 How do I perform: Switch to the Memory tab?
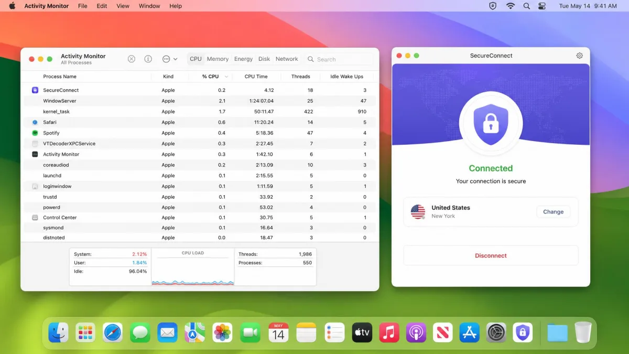(x=218, y=59)
